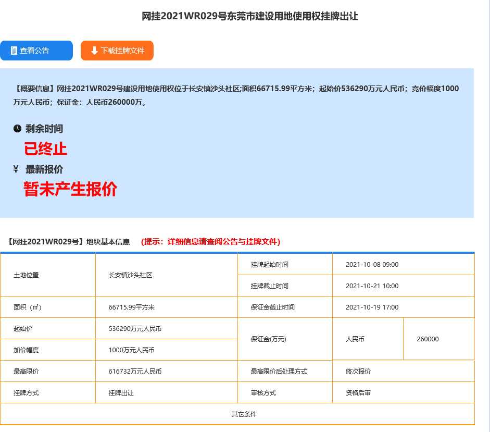Click the 【网挂2021WR029号】地块基本信息 heading

click(x=68, y=242)
